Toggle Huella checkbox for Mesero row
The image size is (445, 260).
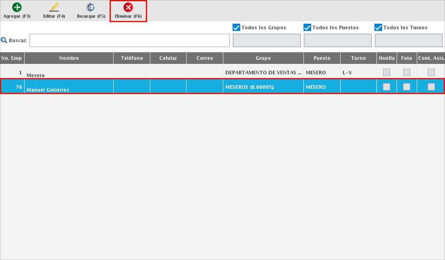click(x=386, y=72)
